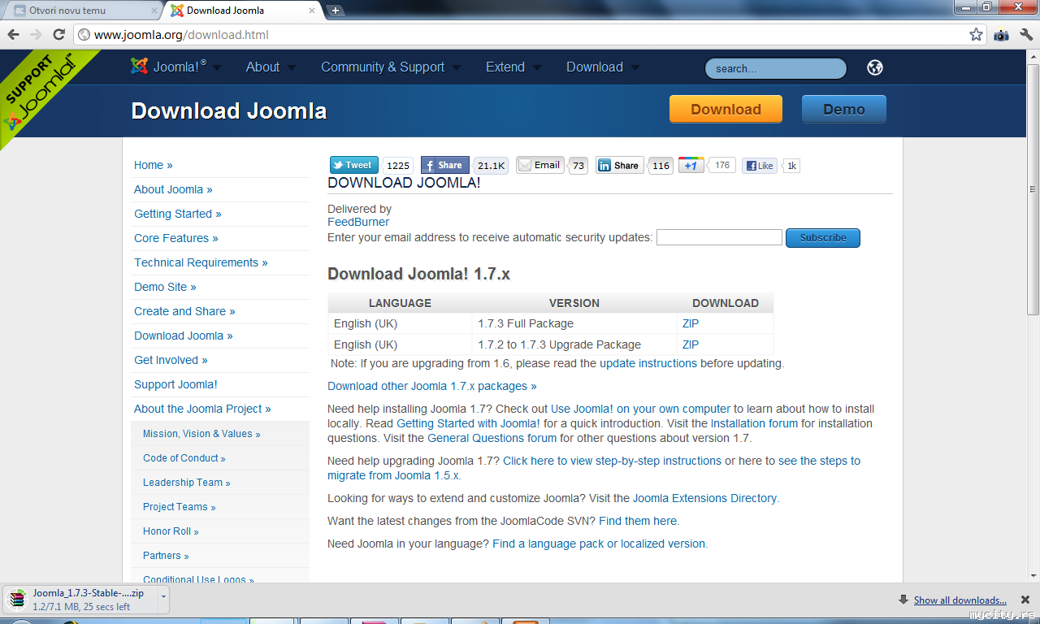Close the Otvori novu temu tab
This screenshot has width=1040, height=624.
click(x=154, y=11)
